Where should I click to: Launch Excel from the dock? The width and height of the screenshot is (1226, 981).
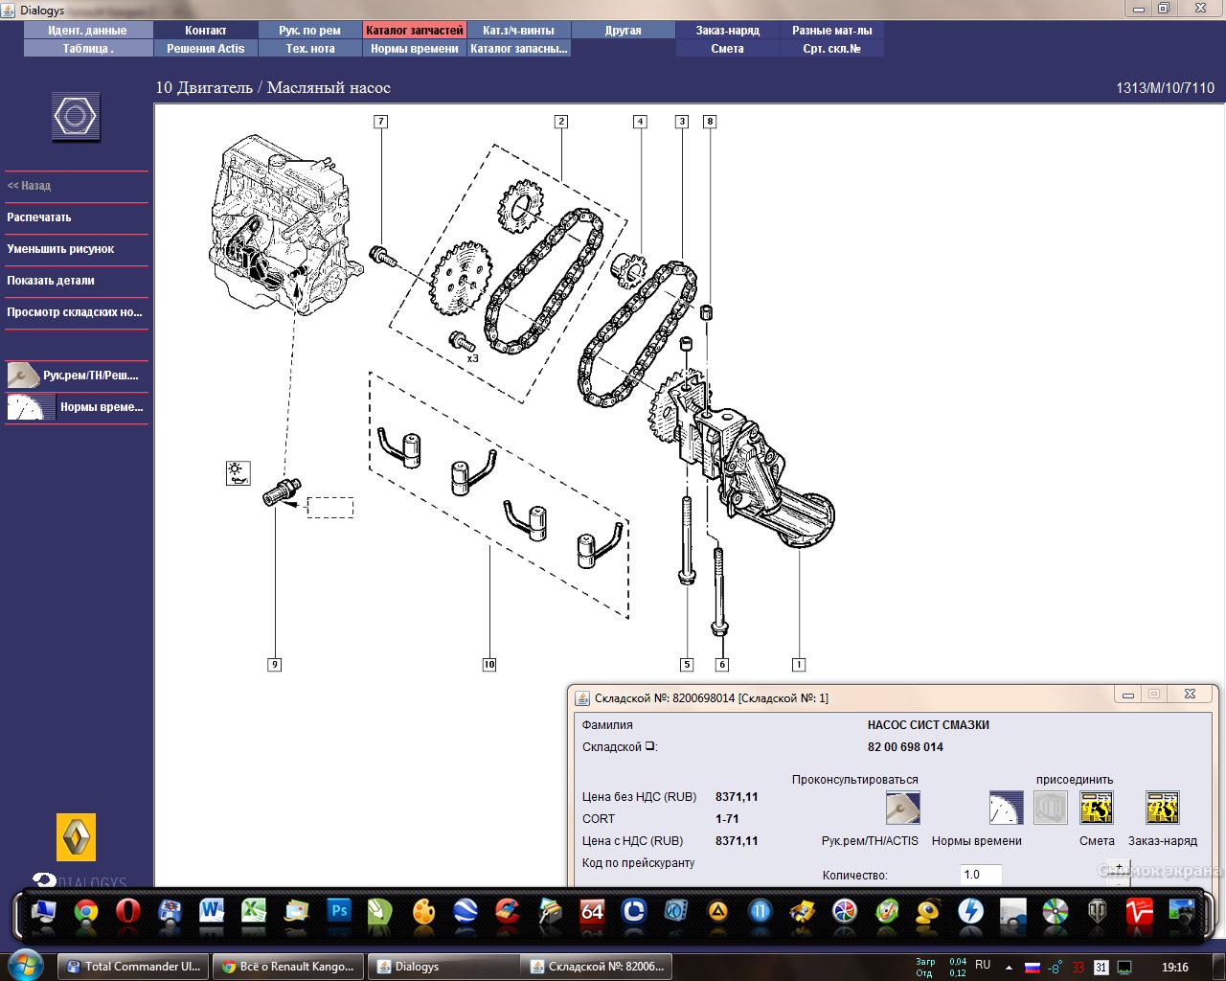pyautogui.click(x=254, y=911)
